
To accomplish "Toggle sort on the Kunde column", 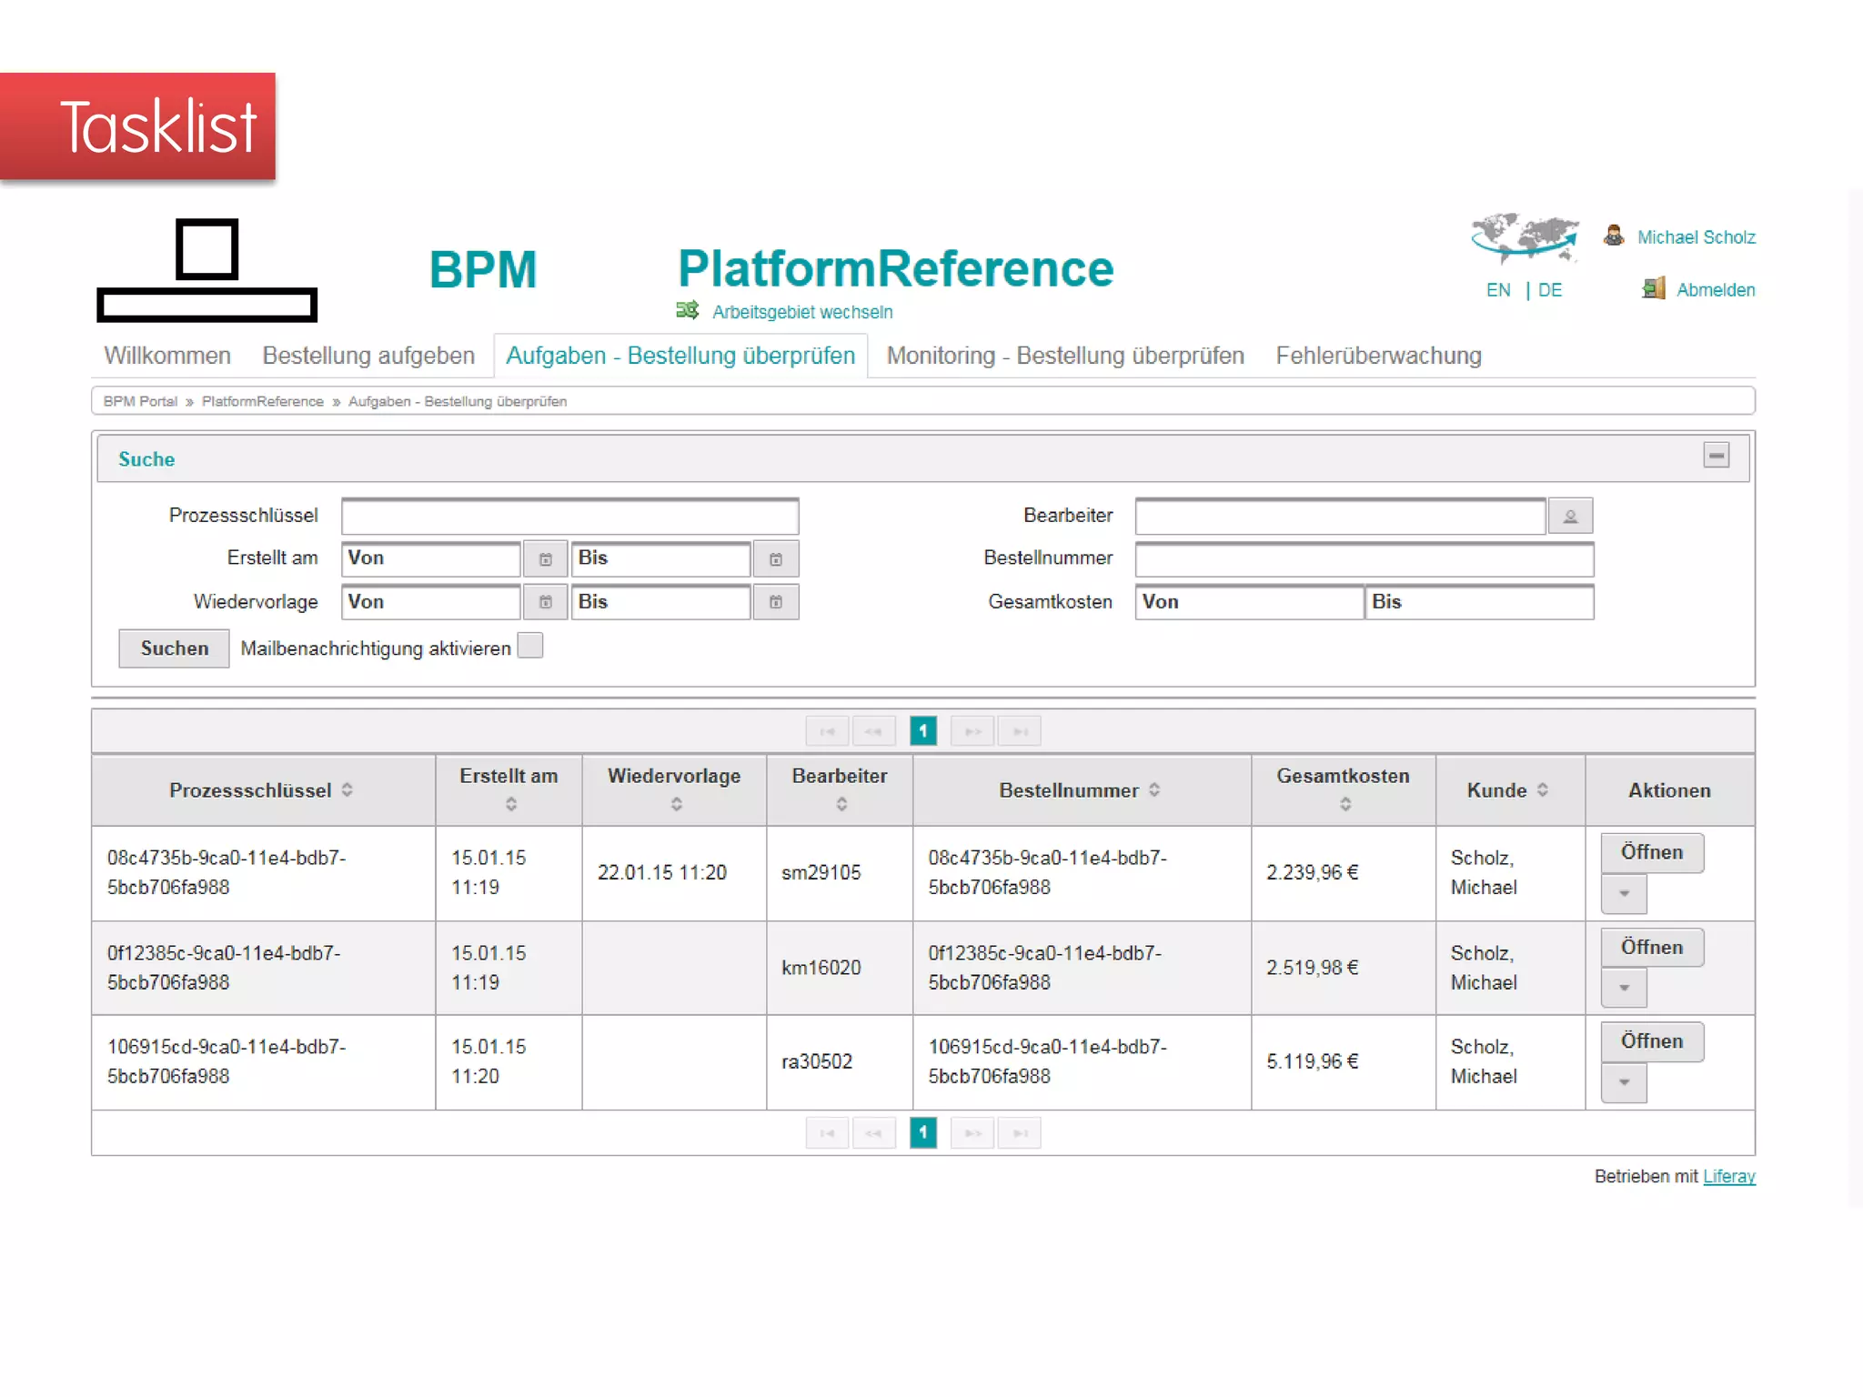I will tap(1543, 790).
